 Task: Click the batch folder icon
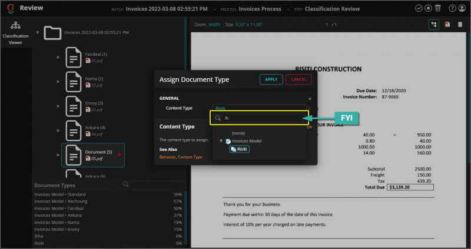(x=52, y=33)
